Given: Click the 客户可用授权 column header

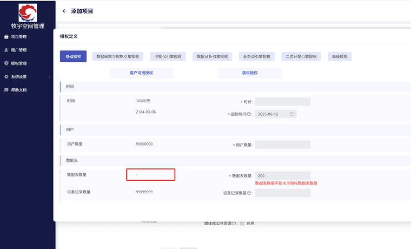Looking at the screenshot, I should pos(141,73).
